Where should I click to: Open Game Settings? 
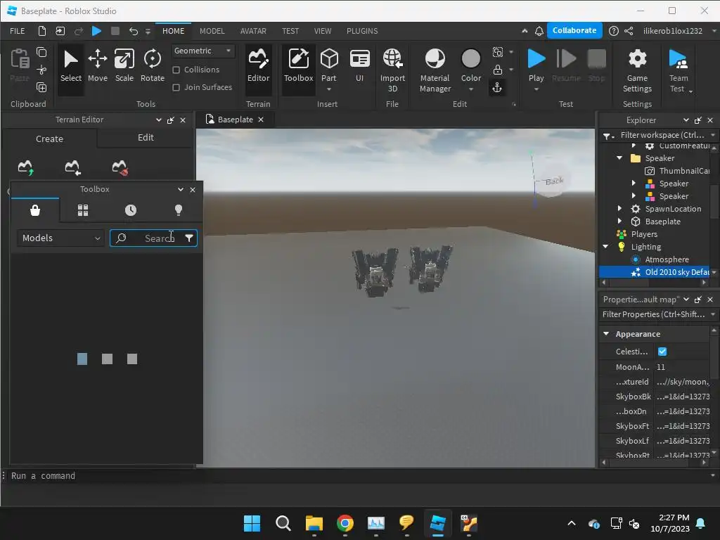coord(637,70)
